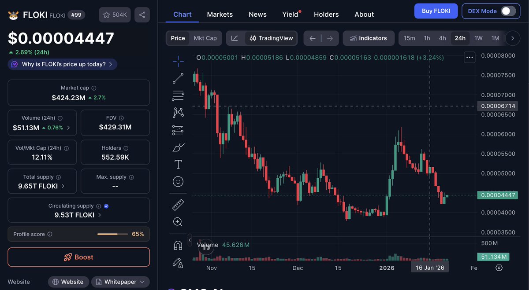Click the Profile score info icon
The height and width of the screenshot is (290, 529).
click(x=50, y=234)
